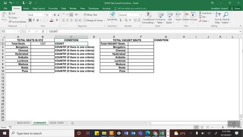The height and width of the screenshot is (137, 243).
Task: Open File Explorer from the taskbar
Action: (x=104, y=133)
